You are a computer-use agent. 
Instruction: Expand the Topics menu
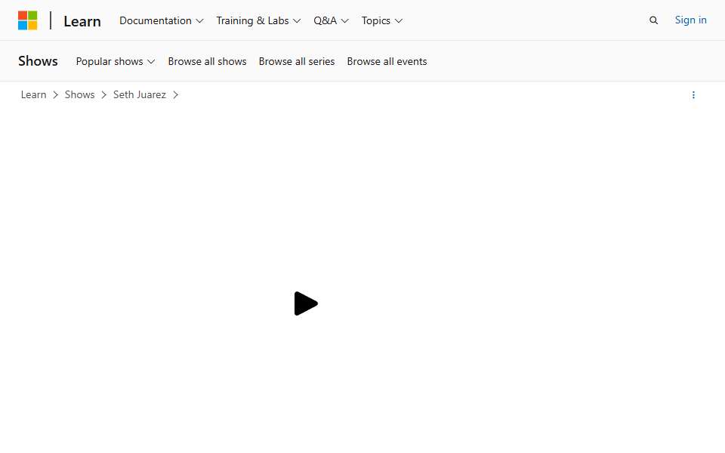381,21
